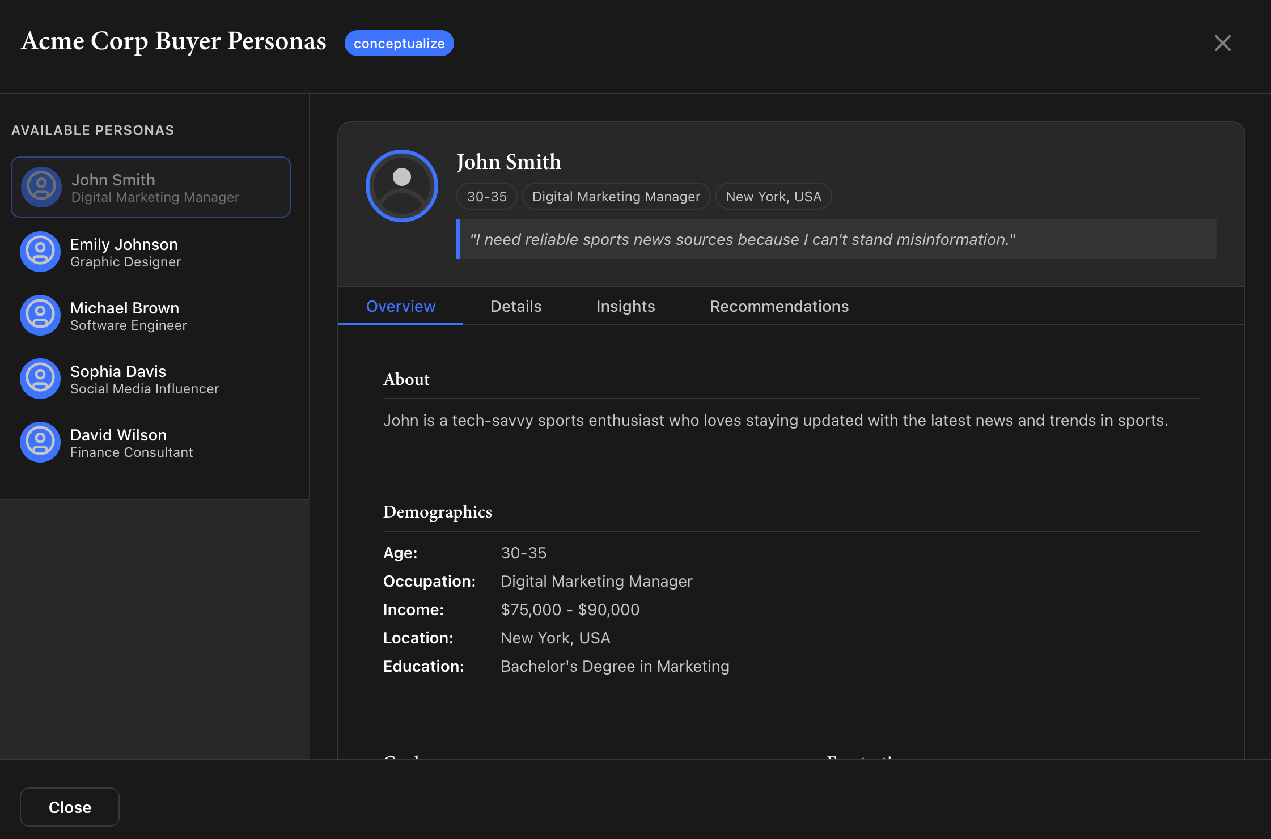The height and width of the screenshot is (839, 1271).
Task: Click Michael Brown's avatar icon
Action: [x=40, y=315]
